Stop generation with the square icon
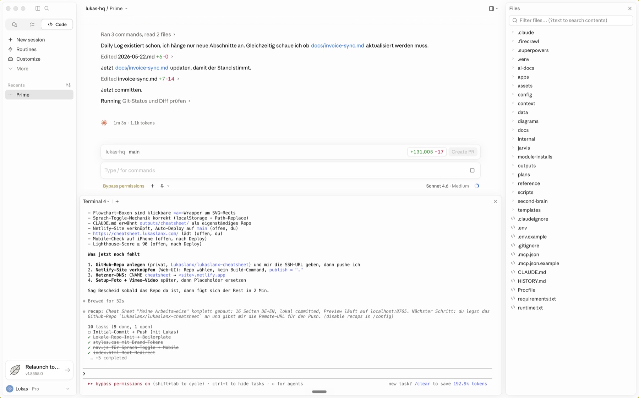Image resolution: width=639 pixels, height=398 pixels. click(x=472, y=170)
